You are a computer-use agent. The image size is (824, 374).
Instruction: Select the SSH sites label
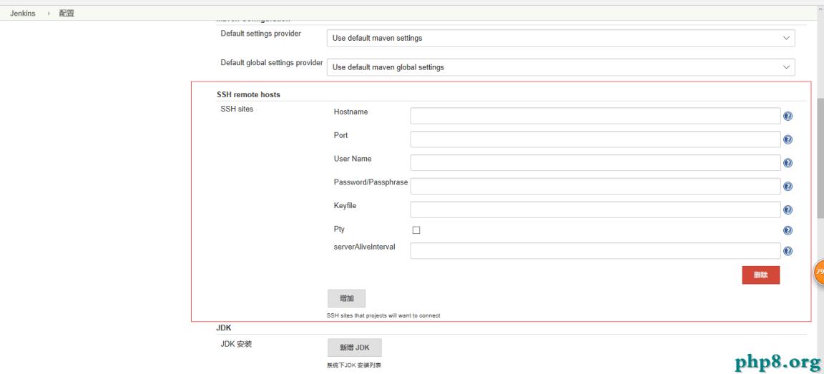point(237,109)
